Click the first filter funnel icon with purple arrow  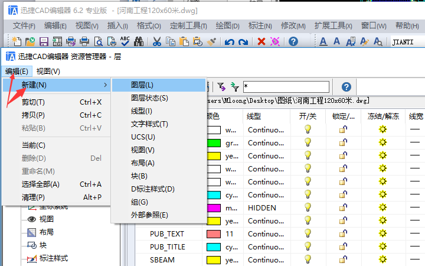point(221,87)
